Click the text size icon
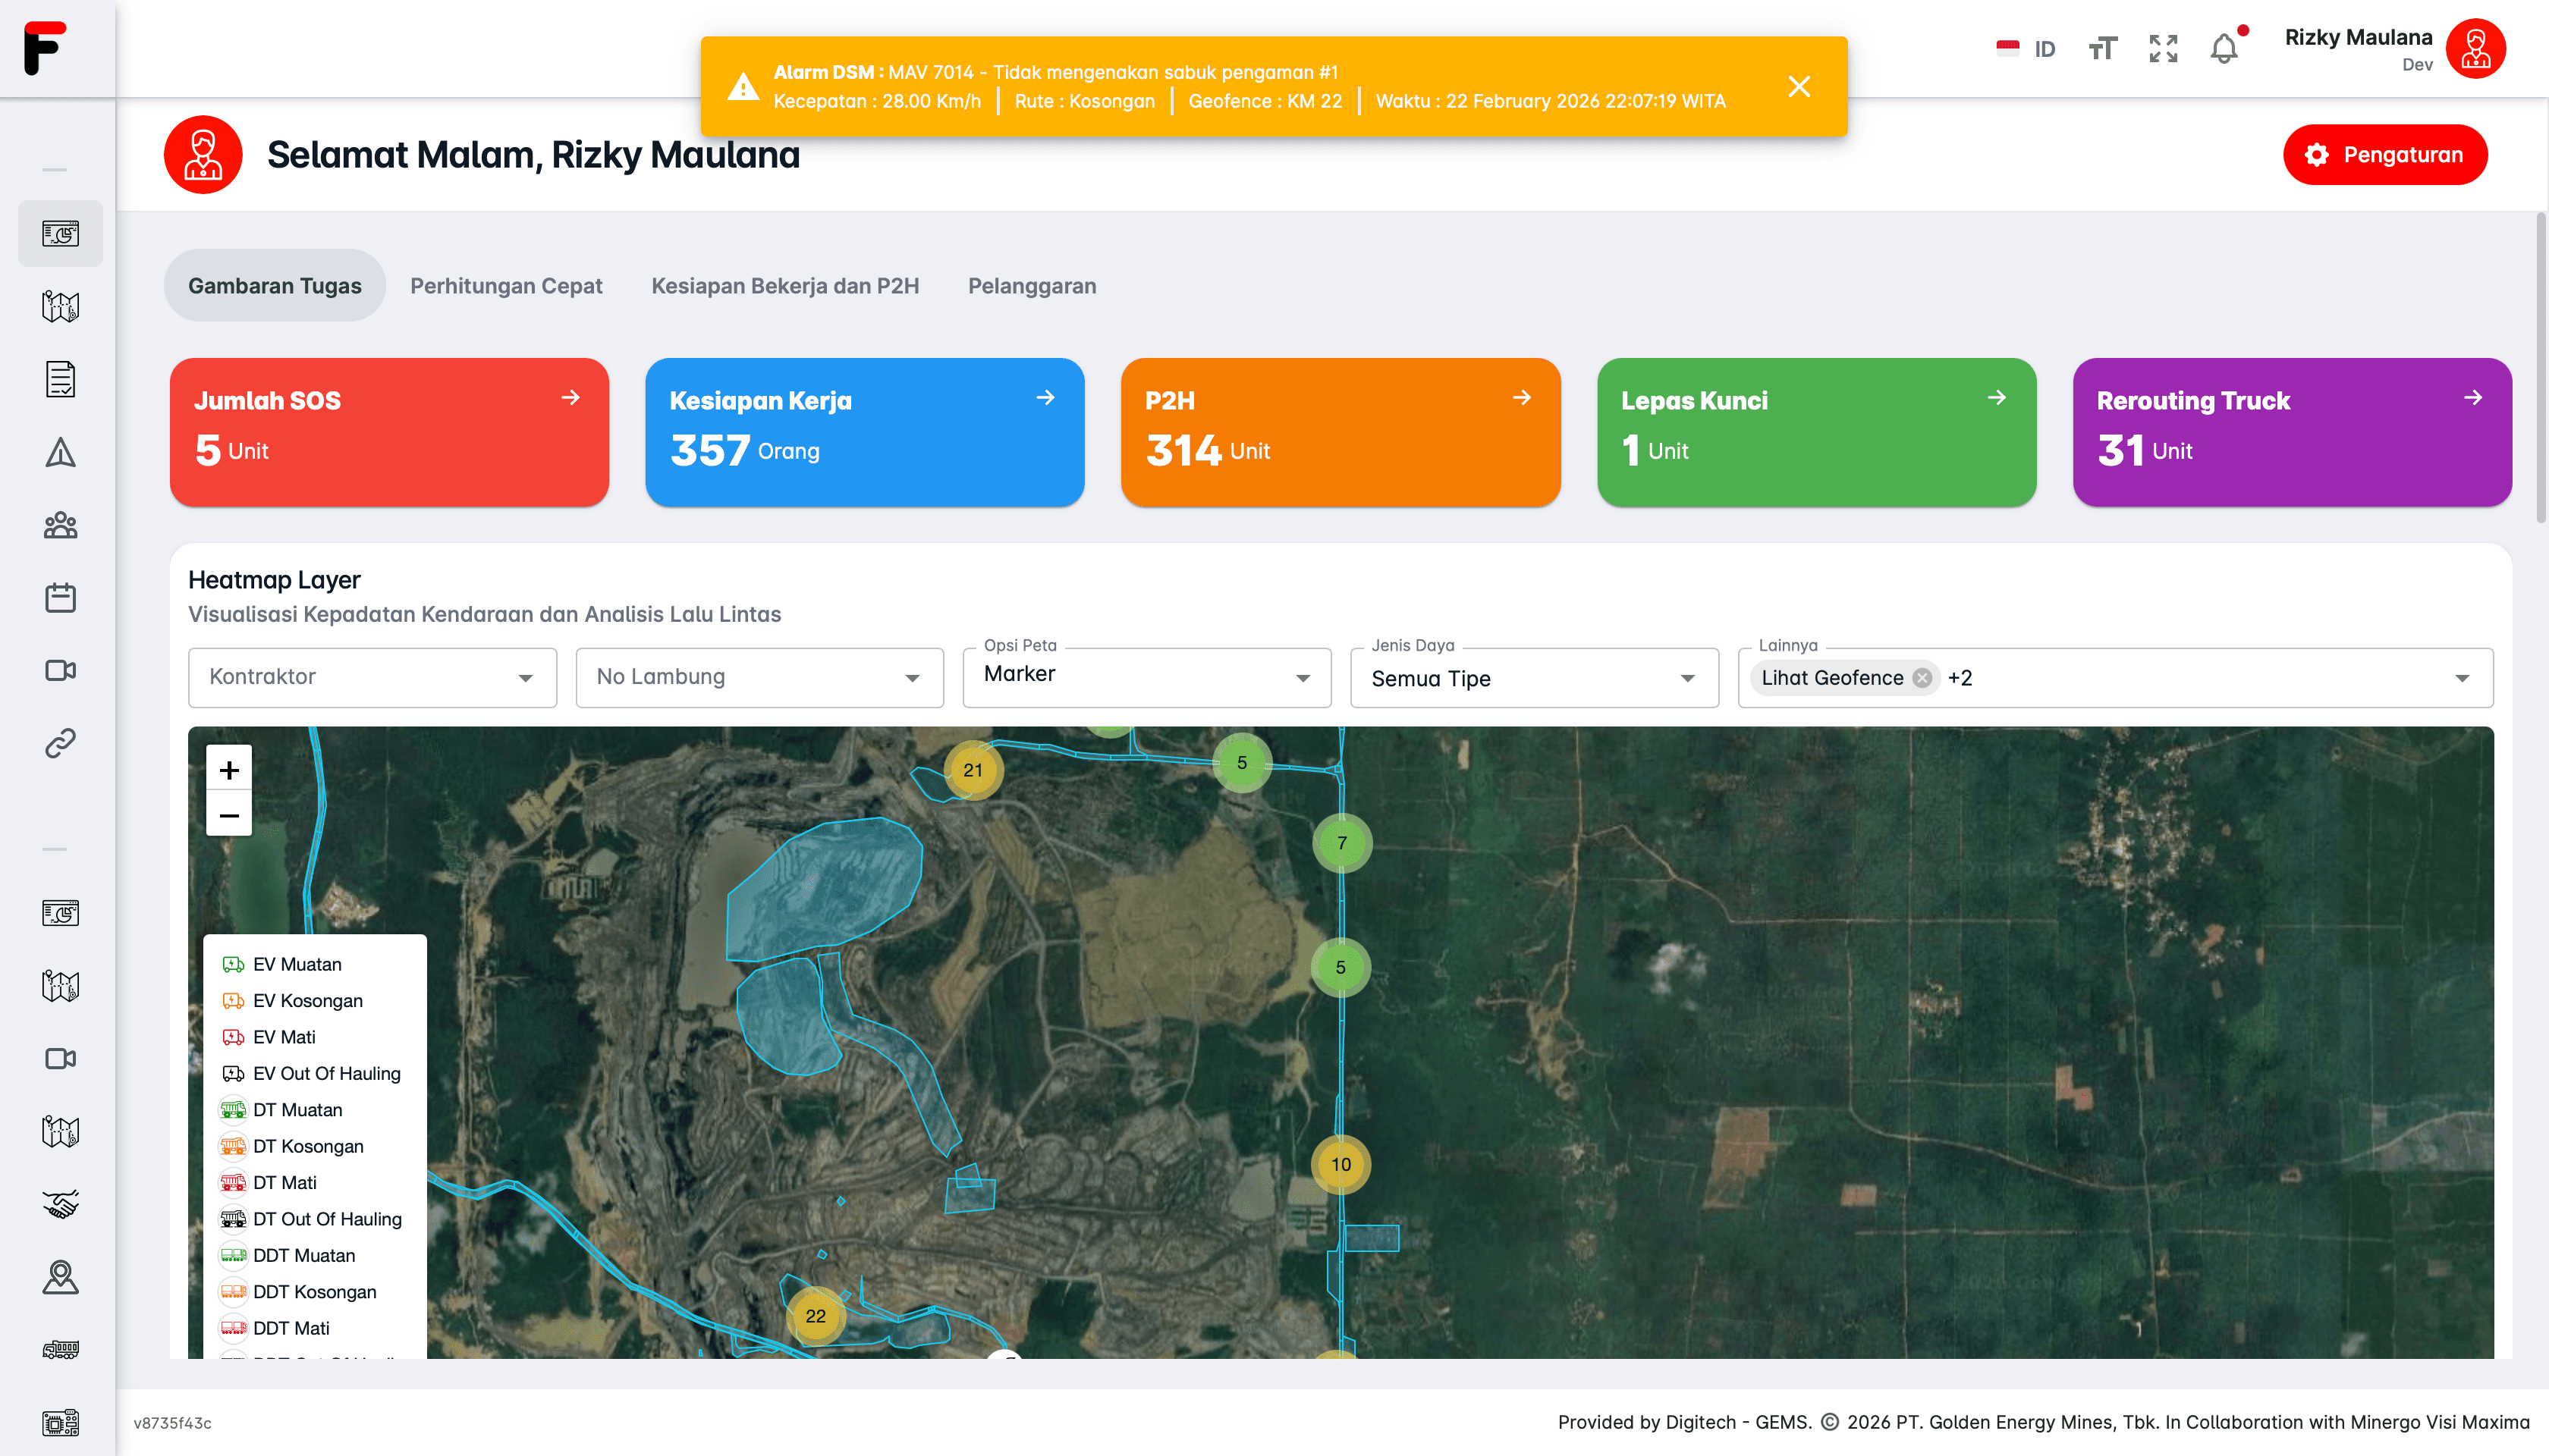 (2102, 49)
